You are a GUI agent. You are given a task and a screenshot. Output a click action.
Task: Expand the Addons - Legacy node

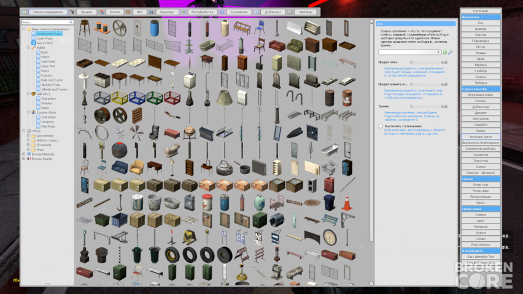click(x=28, y=140)
